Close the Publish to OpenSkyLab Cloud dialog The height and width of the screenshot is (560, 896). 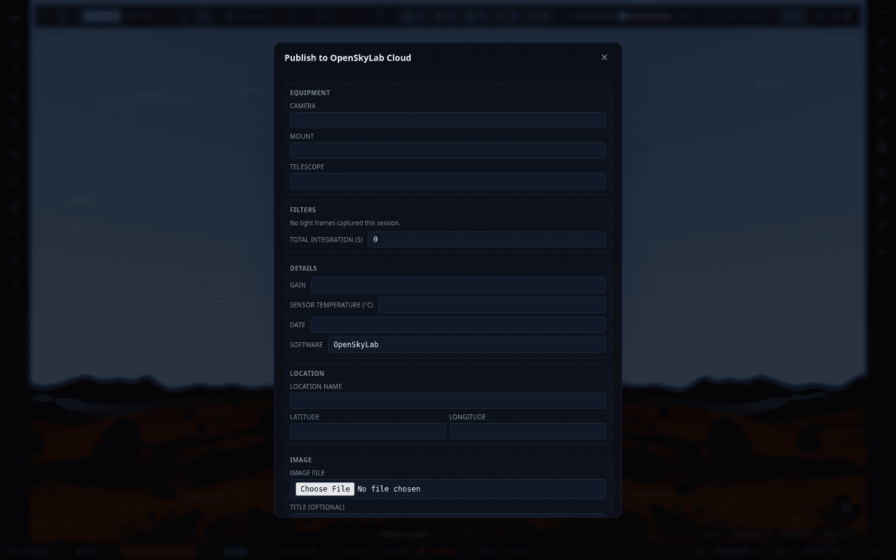[604, 57]
